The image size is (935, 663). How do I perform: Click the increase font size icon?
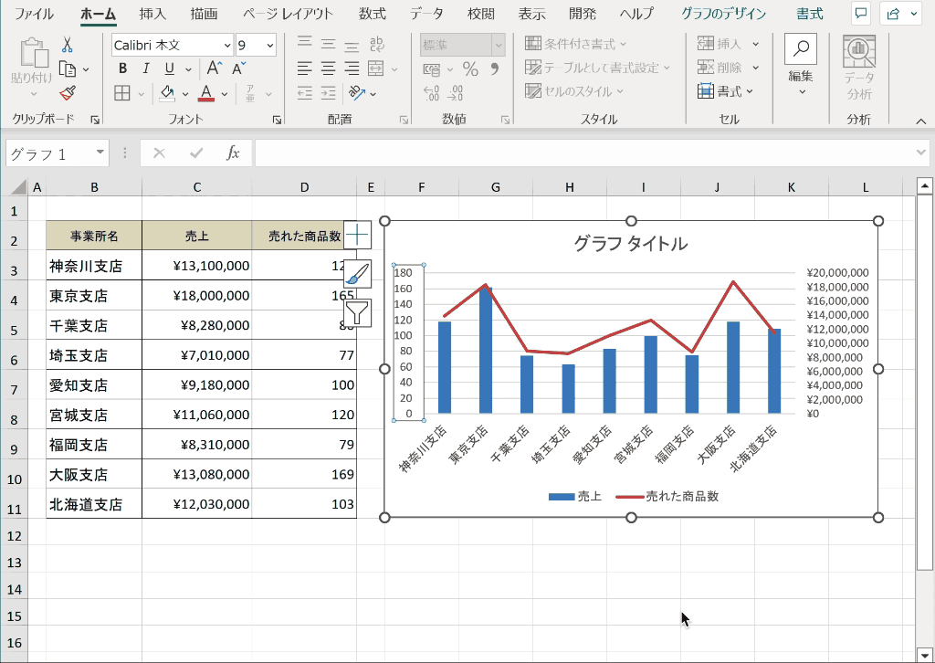click(x=215, y=68)
